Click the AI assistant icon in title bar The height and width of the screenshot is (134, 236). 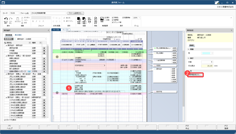pyautogui.click(x=217, y=3)
